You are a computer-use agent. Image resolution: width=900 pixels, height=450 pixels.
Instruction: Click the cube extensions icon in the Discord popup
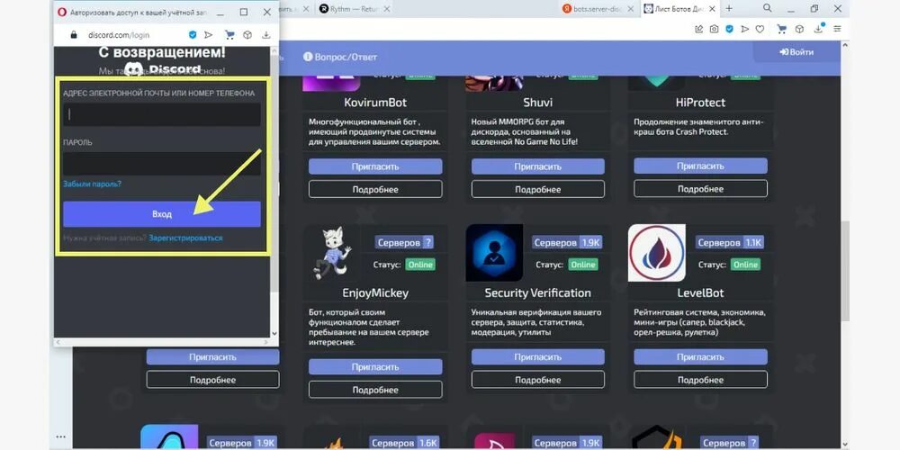247,35
